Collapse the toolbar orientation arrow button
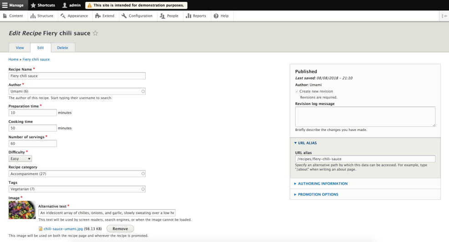This screenshot has width=449, height=242. 444,16
